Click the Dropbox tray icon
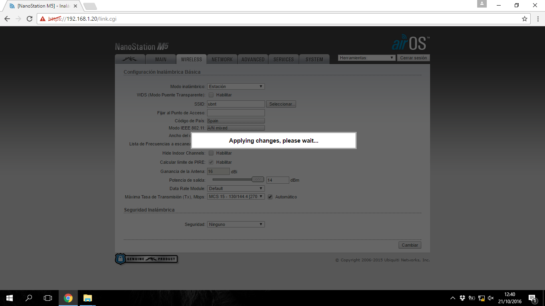 click(x=462, y=298)
